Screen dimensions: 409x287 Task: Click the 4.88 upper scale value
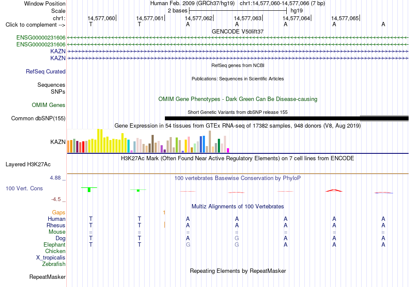[55, 178]
